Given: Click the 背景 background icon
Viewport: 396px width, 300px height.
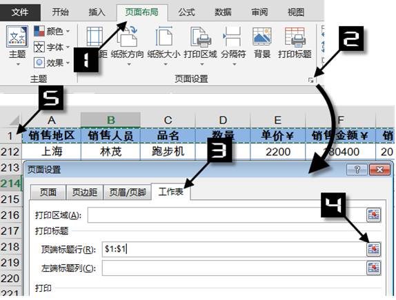Looking at the screenshot, I should [x=262, y=37].
